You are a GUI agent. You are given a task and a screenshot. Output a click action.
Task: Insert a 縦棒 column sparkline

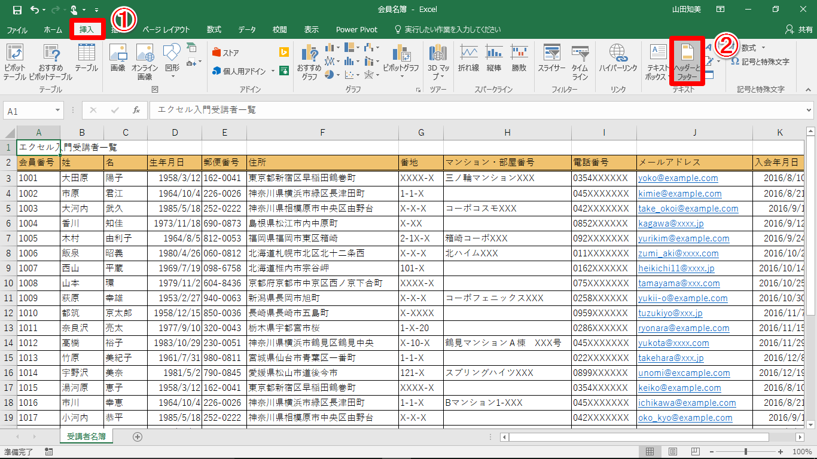click(x=494, y=58)
